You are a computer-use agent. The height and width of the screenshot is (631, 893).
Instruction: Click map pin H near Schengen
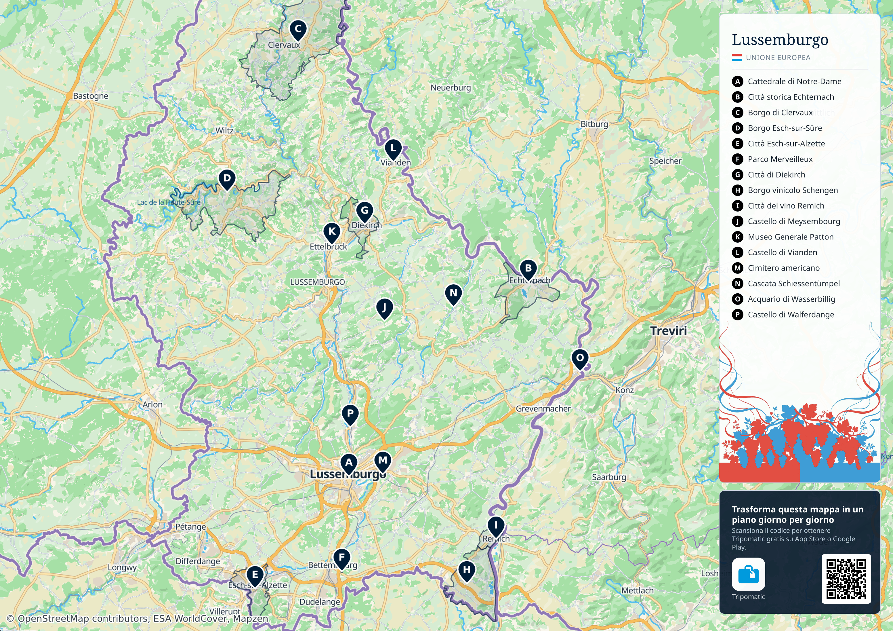(467, 571)
